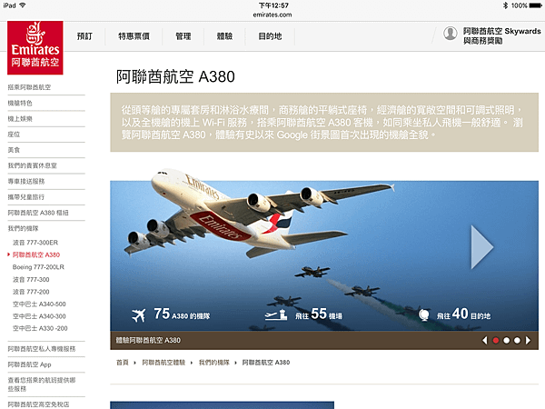Tap the battery indicator icon
The image size is (545, 409).
click(x=535, y=5)
